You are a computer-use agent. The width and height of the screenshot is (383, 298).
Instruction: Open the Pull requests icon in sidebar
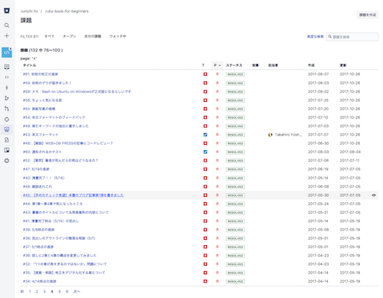pyautogui.click(x=7, y=109)
